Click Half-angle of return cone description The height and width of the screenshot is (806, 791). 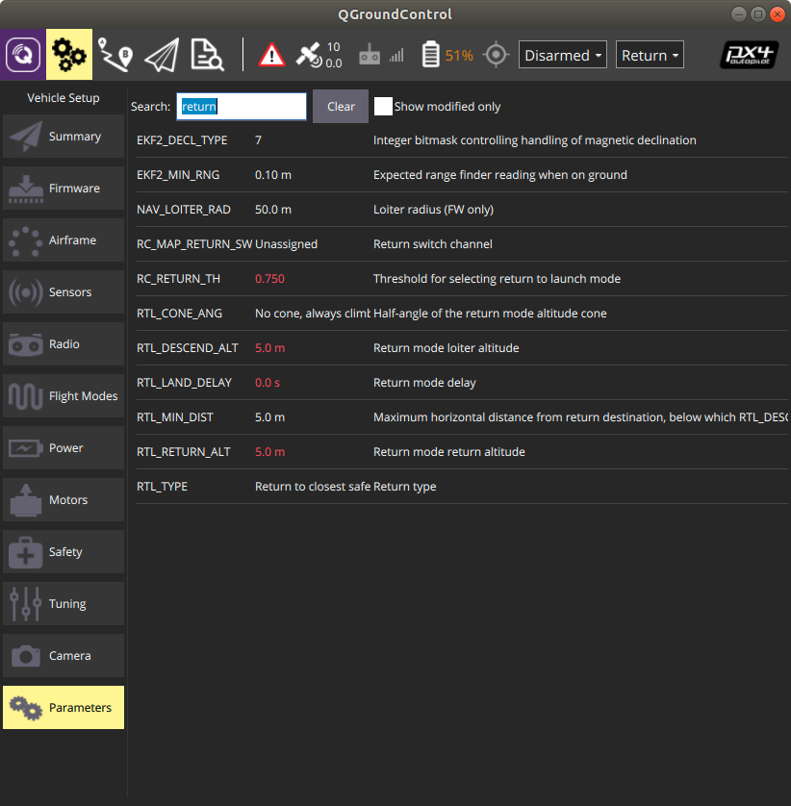(x=490, y=314)
